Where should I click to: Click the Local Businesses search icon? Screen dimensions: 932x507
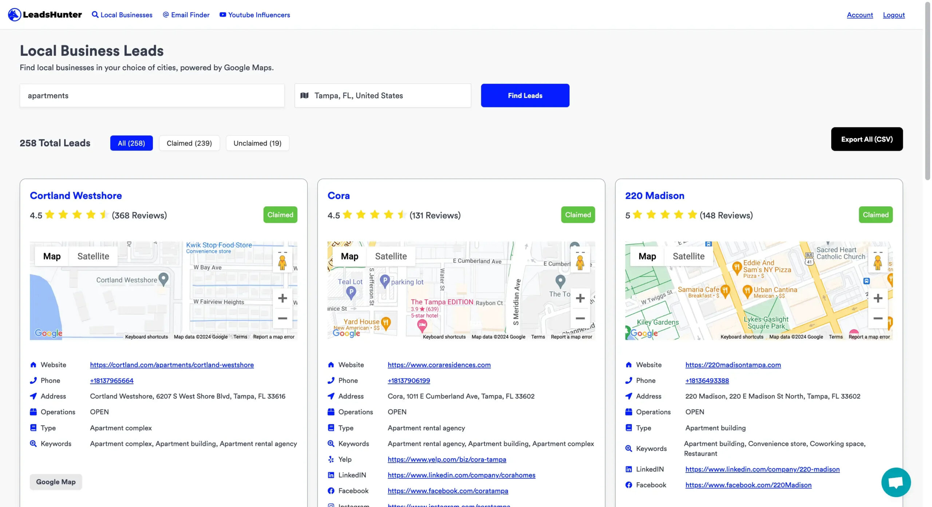[x=94, y=14]
